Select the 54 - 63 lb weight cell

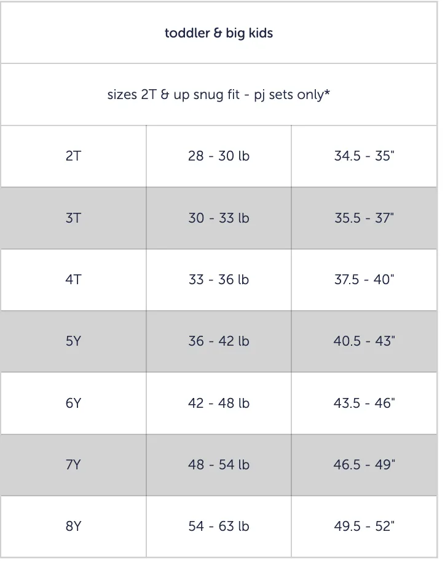pos(219,527)
